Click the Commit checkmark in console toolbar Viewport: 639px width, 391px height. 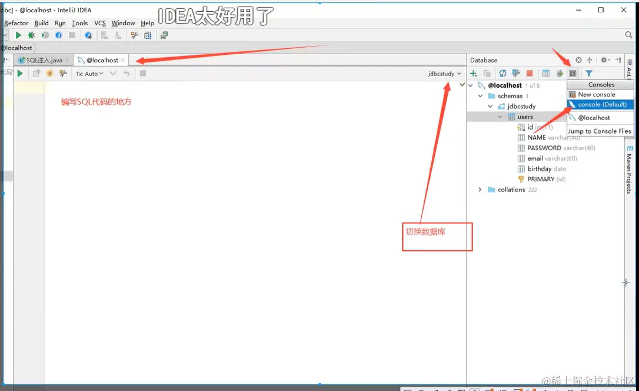point(114,74)
